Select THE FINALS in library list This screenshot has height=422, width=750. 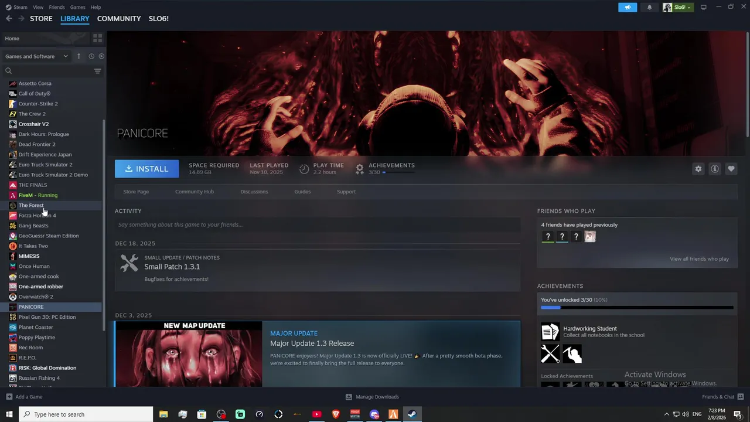pos(33,185)
